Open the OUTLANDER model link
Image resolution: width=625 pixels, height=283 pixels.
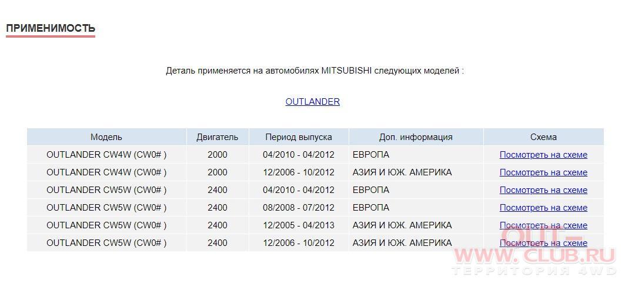pyautogui.click(x=313, y=102)
